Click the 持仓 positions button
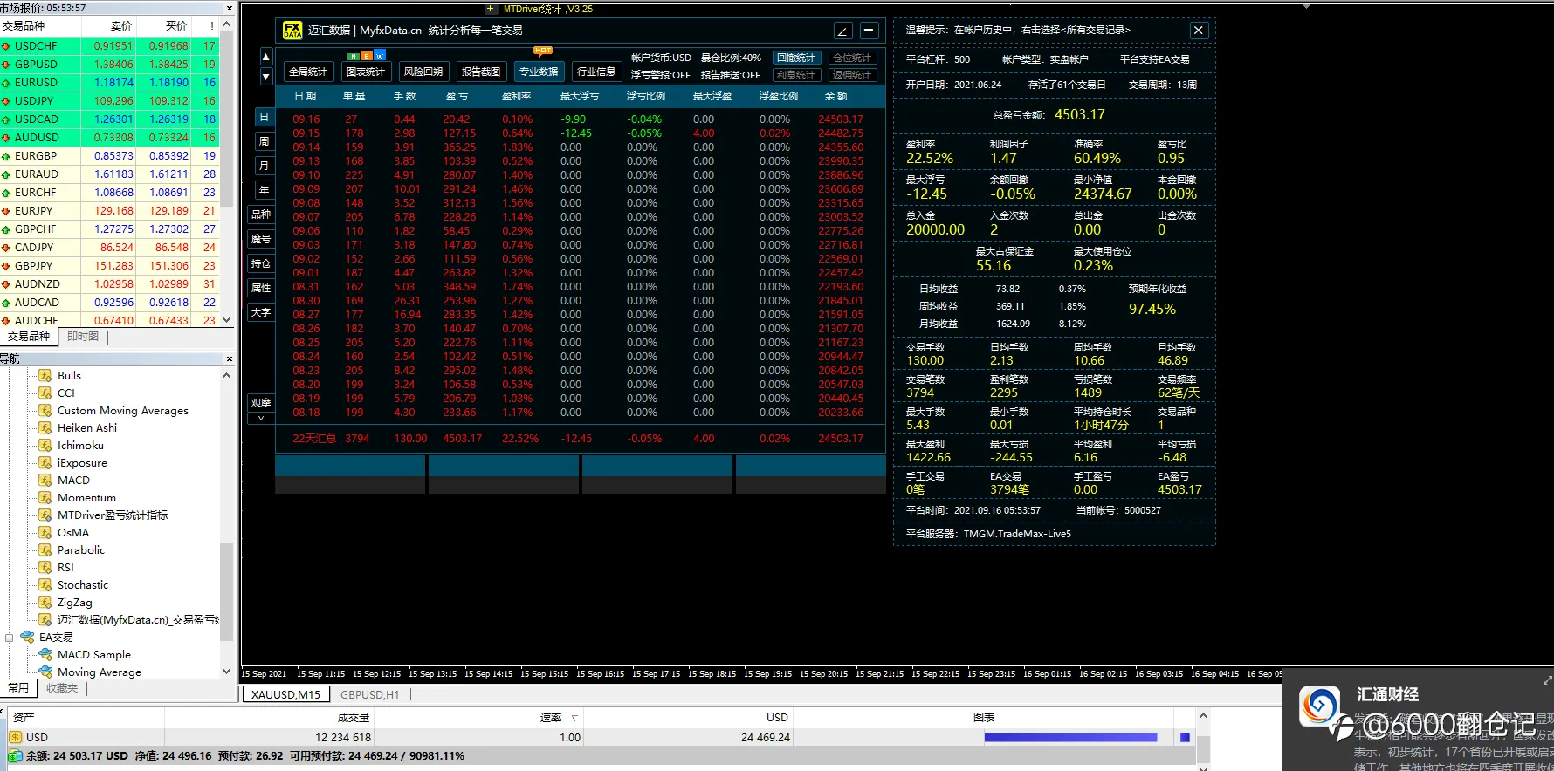This screenshot has height=771, width=1554. (261, 263)
